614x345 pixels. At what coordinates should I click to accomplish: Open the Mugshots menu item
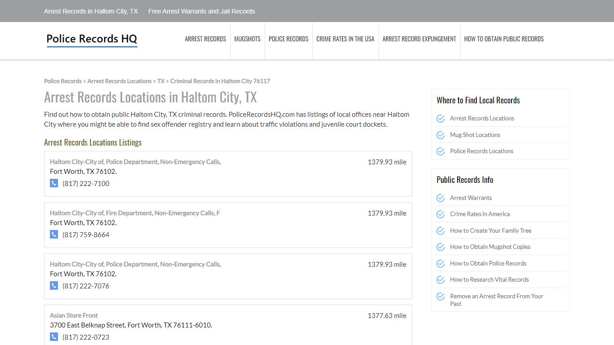(x=247, y=39)
